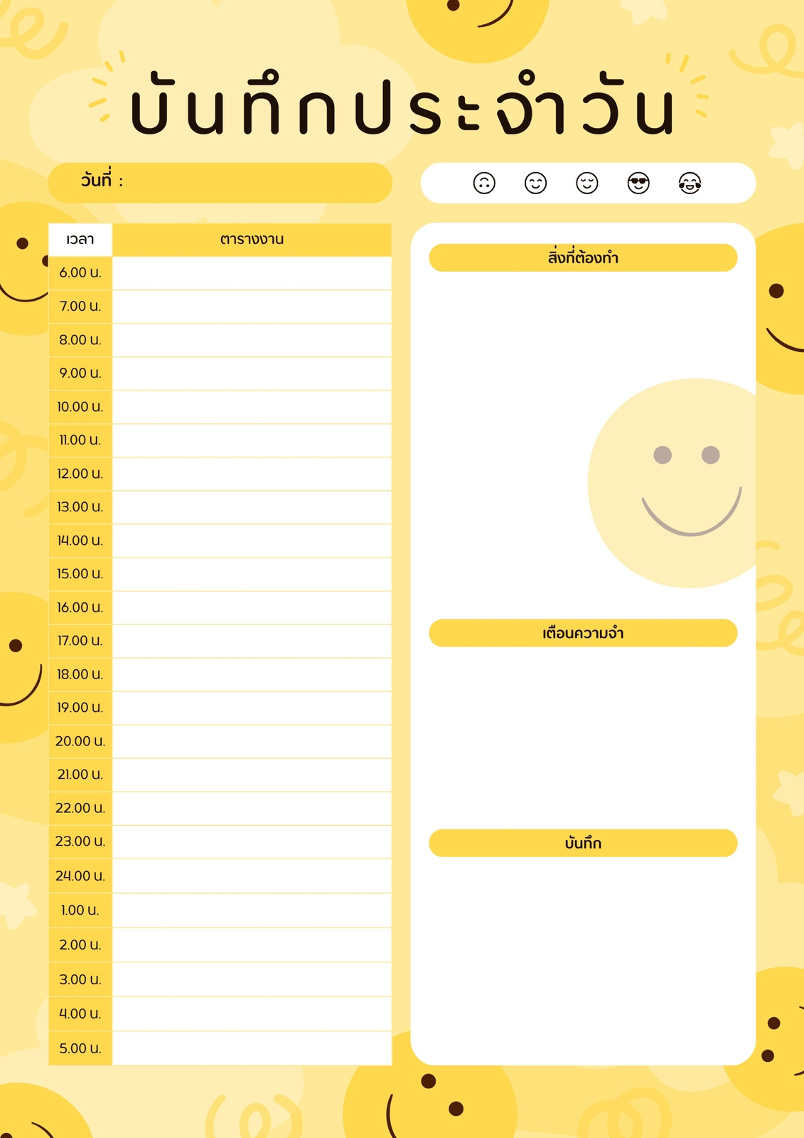Click the 9.00 น. time label

click(x=80, y=373)
